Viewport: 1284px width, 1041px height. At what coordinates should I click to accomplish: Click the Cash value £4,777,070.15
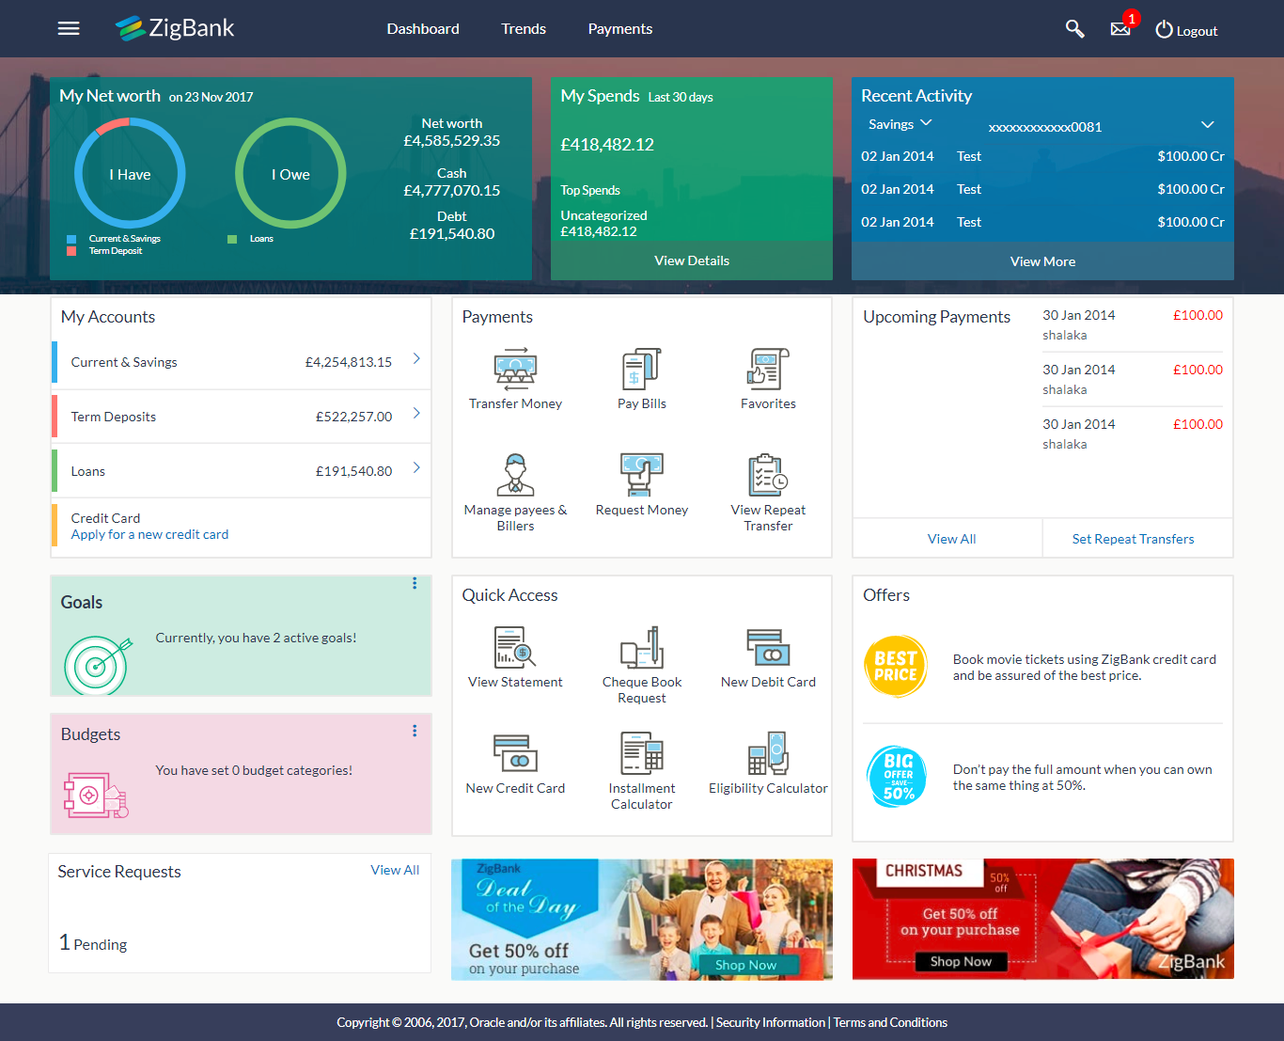[x=452, y=191]
